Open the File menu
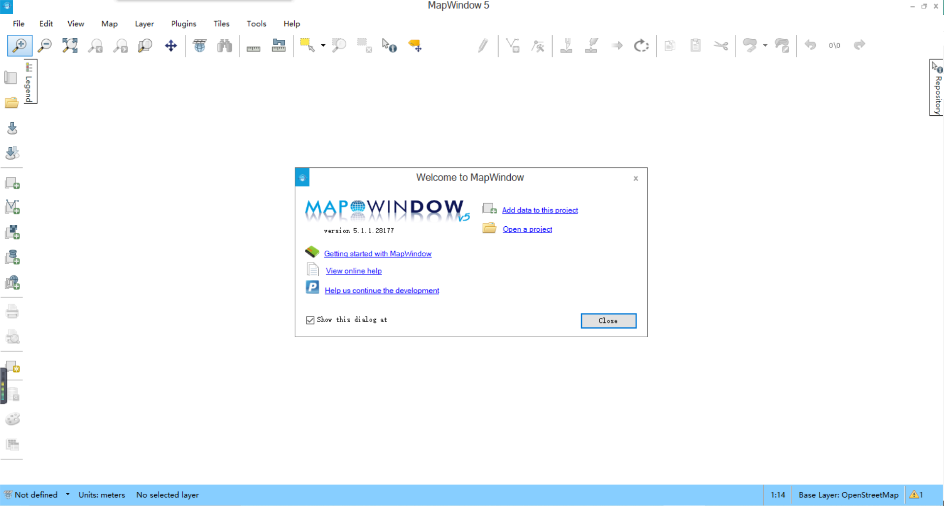944x506 pixels. [x=19, y=24]
